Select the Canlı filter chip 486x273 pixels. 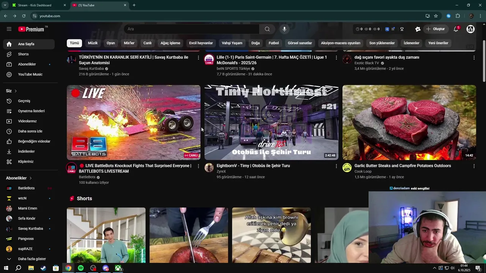coord(147,43)
